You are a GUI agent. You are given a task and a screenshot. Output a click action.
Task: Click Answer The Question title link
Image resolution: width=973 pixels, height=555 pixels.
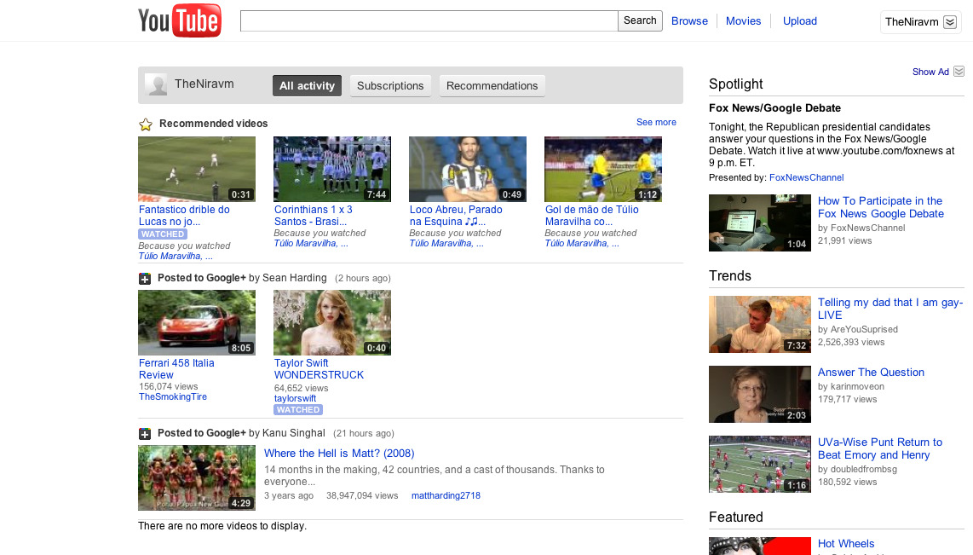(871, 372)
